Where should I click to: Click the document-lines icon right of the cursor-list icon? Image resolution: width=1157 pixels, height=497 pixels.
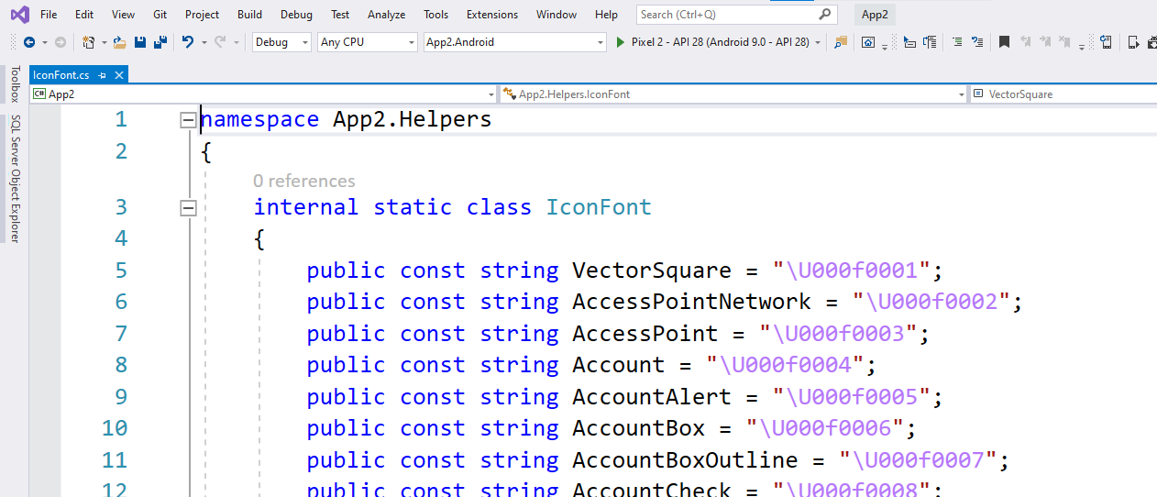931,42
